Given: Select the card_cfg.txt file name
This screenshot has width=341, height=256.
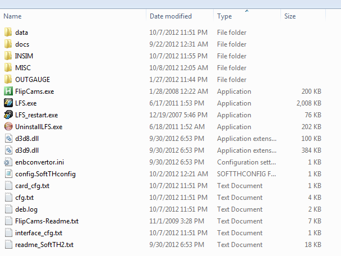Looking at the screenshot, I should coord(32,186).
